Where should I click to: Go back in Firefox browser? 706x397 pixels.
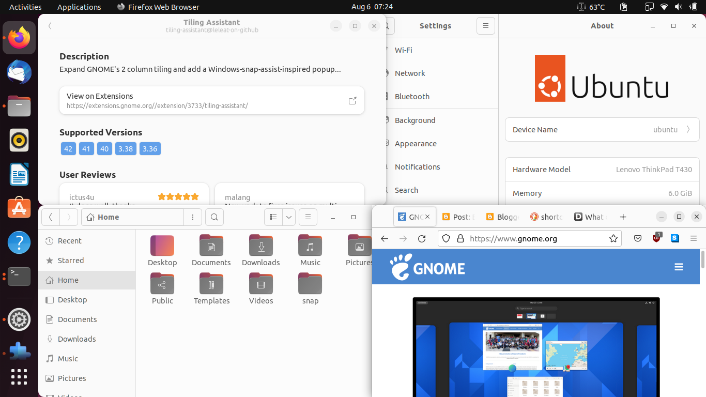(x=385, y=238)
